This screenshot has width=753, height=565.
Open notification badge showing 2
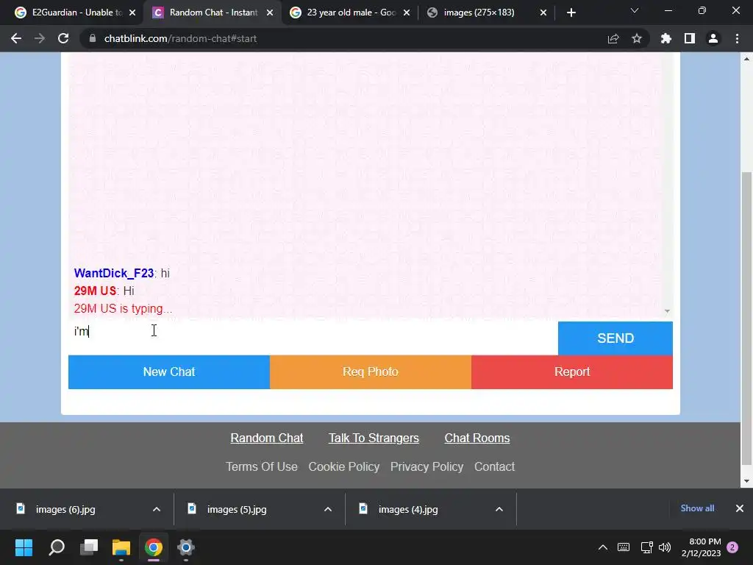tap(732, 547)
